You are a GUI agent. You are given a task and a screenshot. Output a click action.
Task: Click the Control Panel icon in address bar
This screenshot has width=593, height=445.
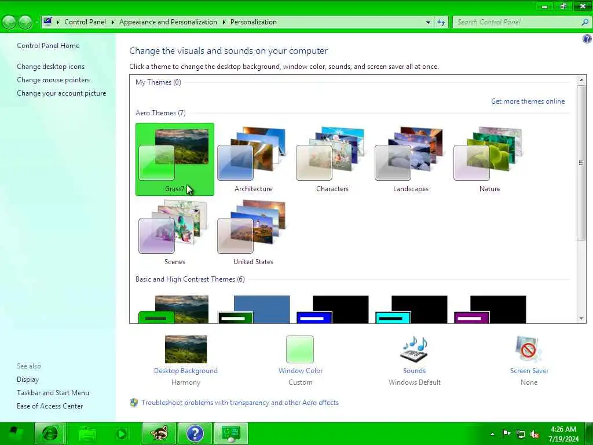[x=47, y=21]
